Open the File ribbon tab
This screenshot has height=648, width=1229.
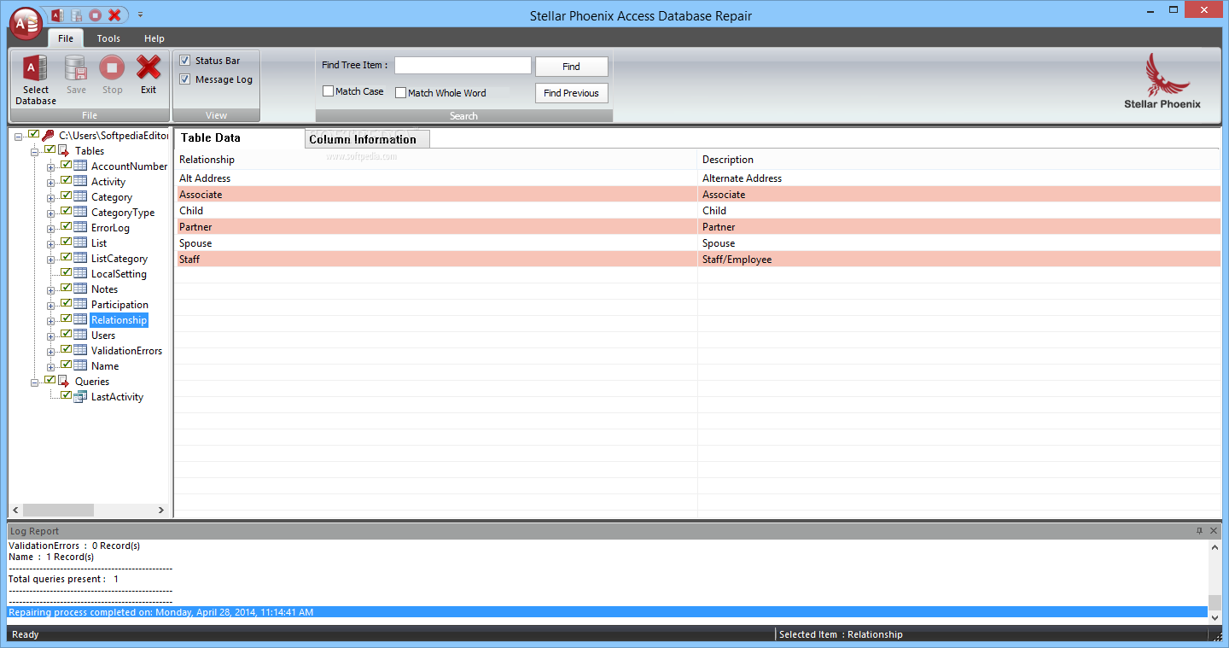pyautogui.click(x=66, y=38)
